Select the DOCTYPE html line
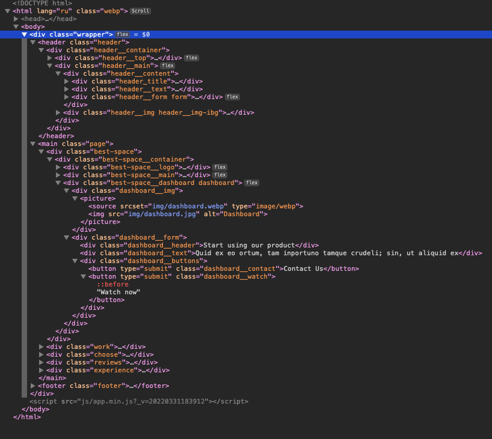The image size is (492, 439). point(42,3)
